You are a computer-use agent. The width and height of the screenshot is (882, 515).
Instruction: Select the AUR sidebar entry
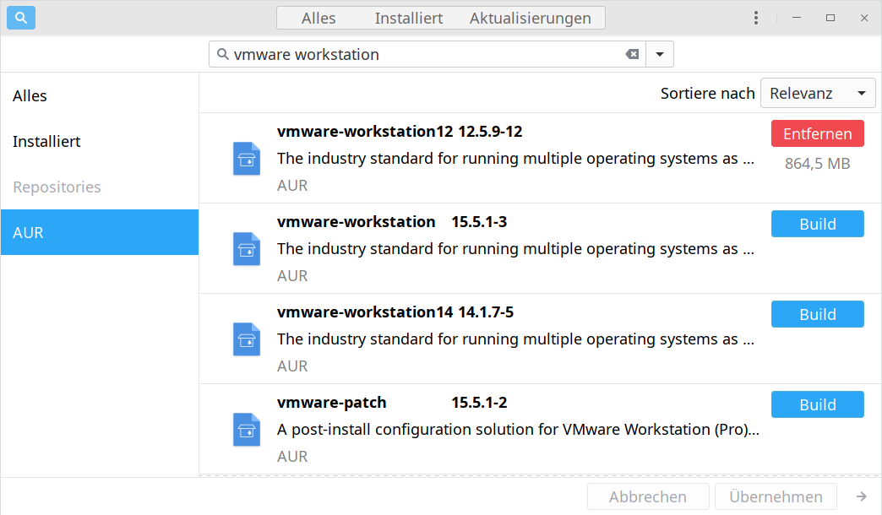pyautogui.click(x=29, y=233)
